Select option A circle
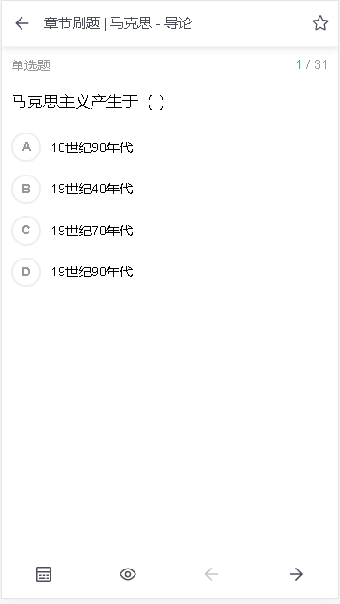Screen dimensions: 340x604 coord(26,147)
